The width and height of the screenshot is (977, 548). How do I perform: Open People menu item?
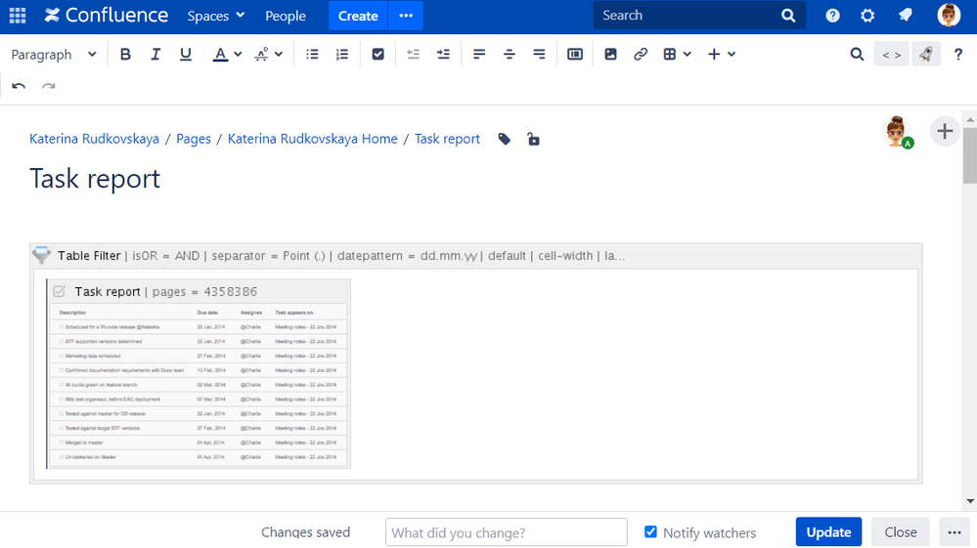[286, 16]
